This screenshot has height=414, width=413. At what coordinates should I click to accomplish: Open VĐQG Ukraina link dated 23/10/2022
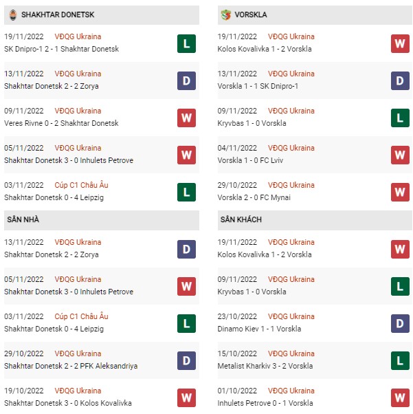(x=291, y=316)
